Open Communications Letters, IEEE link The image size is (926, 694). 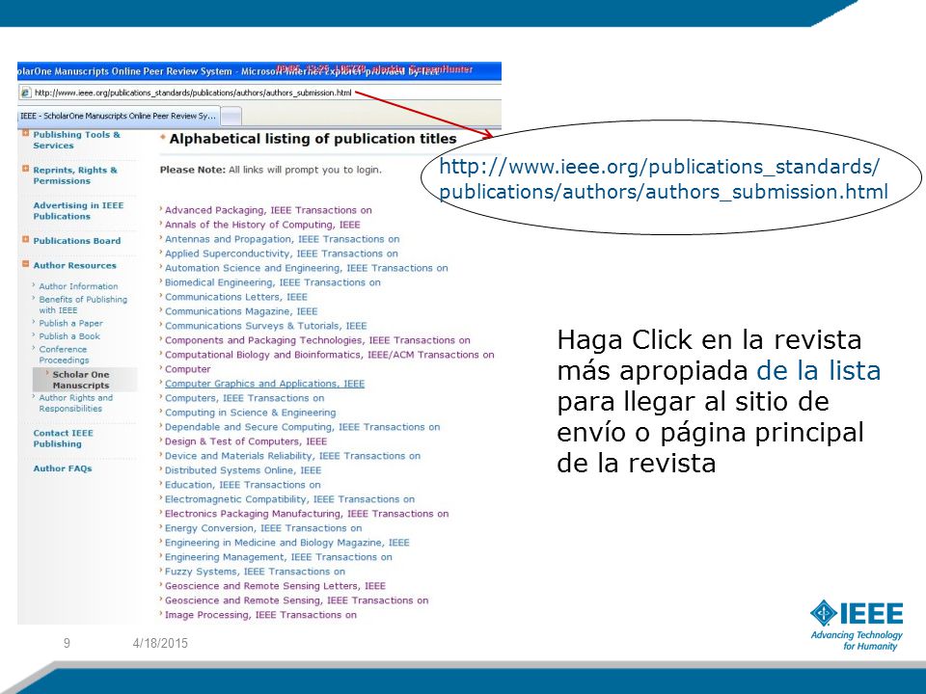pos(236,297)
